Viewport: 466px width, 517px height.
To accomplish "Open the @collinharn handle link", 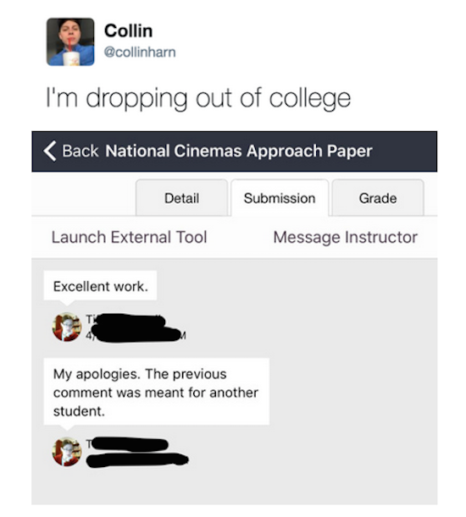I will pyautogui.click(x=140, y=52).
